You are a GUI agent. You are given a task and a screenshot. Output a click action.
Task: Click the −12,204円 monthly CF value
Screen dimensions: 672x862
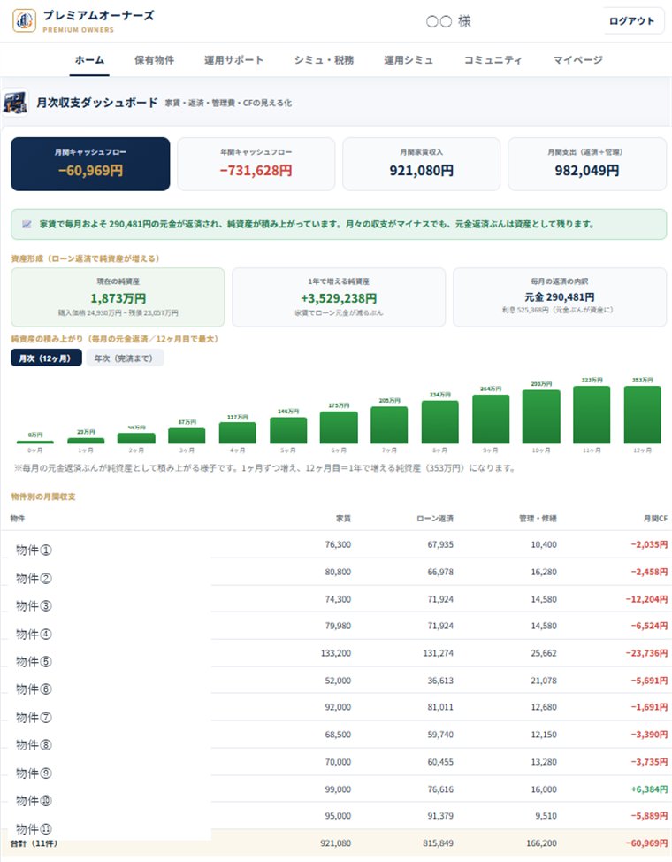[x=646, y=599]
